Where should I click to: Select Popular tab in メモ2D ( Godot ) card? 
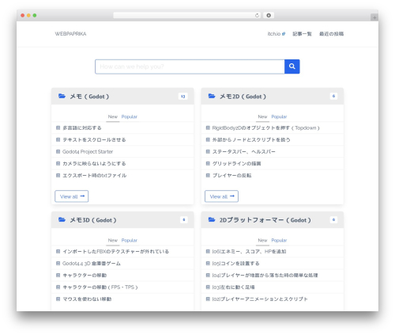279,116
